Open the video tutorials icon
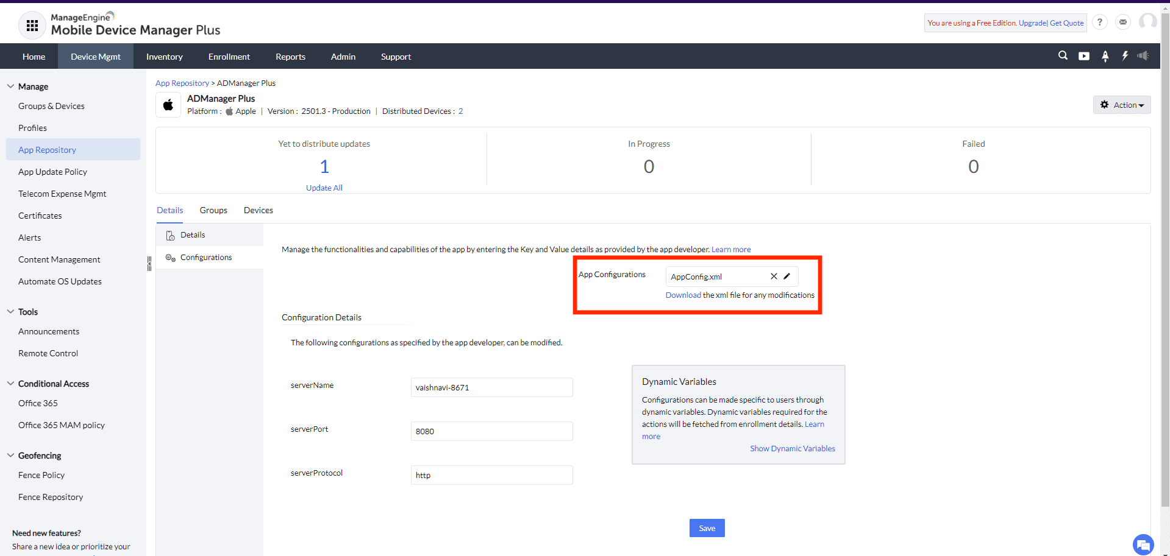This screenshot has height=556, width=1170. click(1083, 55)
